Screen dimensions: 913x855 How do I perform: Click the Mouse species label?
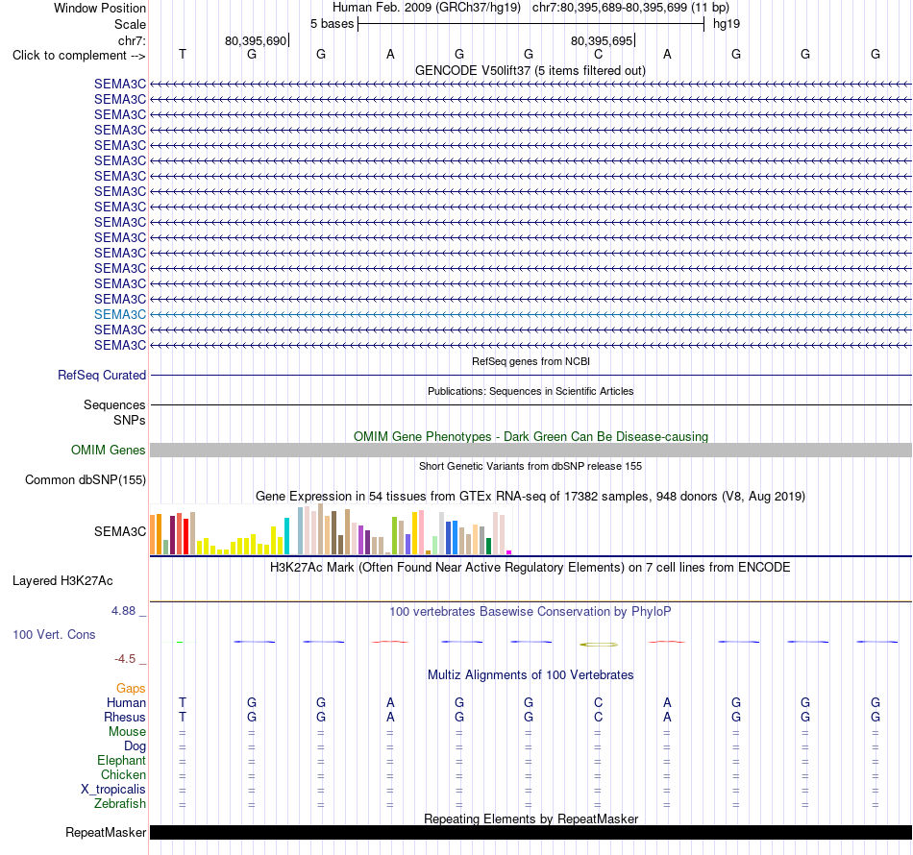pyautogui.click(x=127, y=732)
